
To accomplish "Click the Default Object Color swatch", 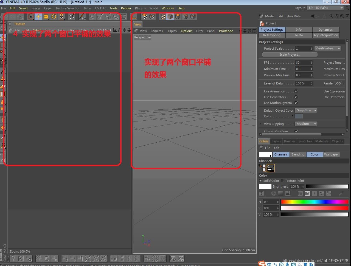I will (x=299, y=116).
